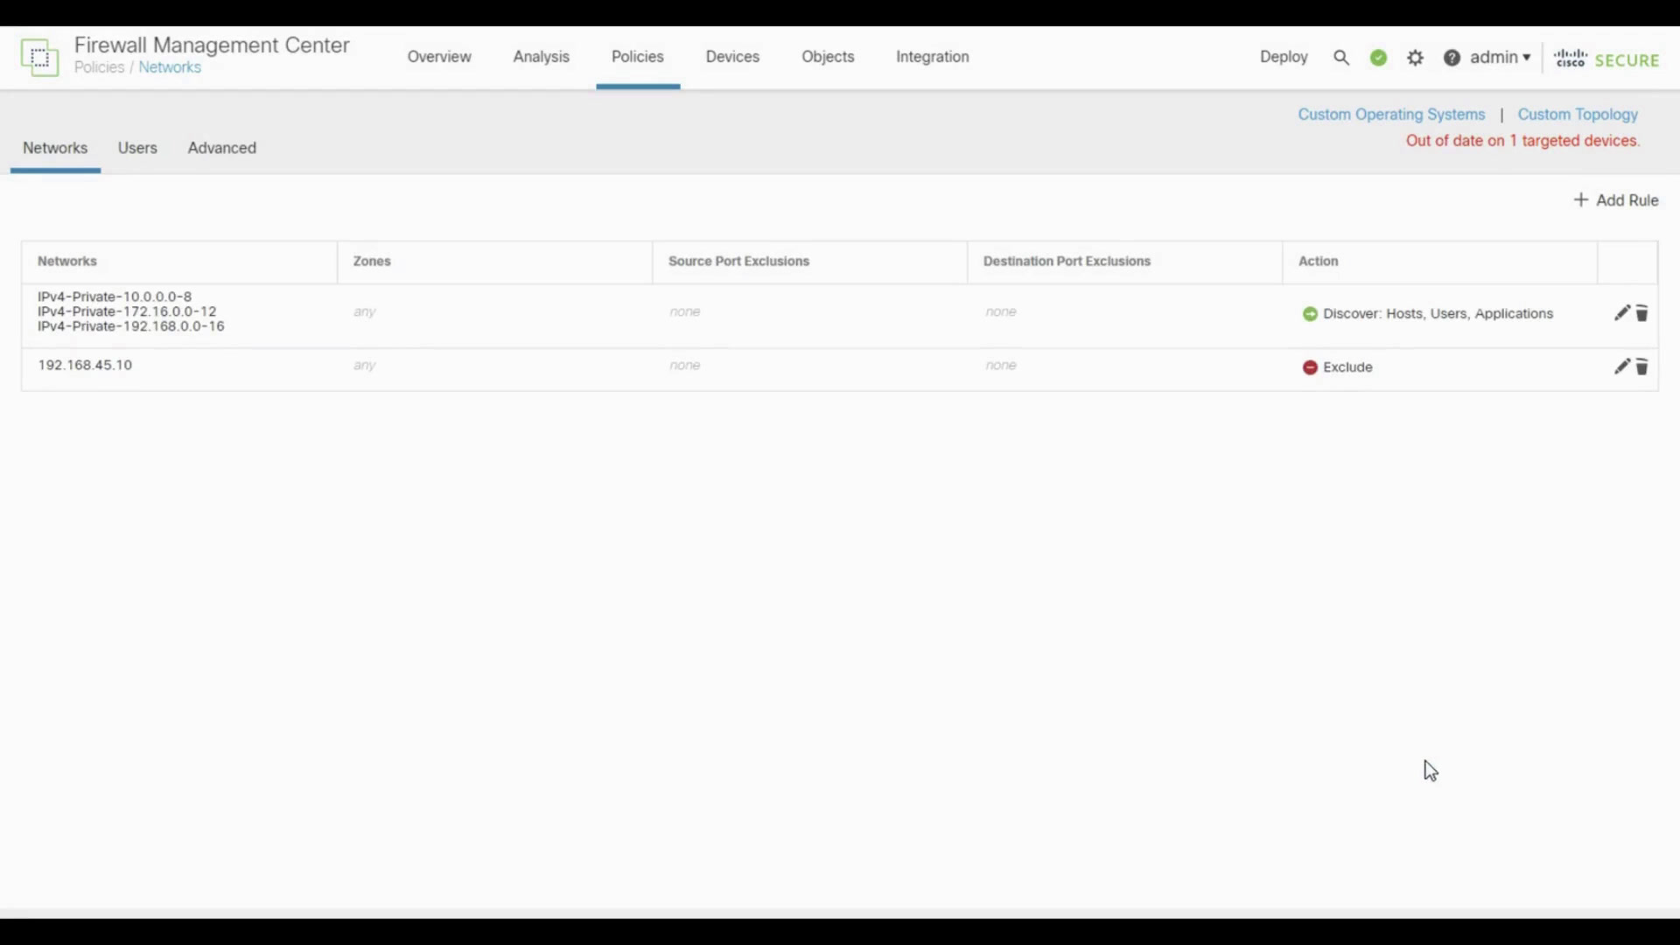Delete the IPv4-Private discover rule trash icon

[1642, 313]
